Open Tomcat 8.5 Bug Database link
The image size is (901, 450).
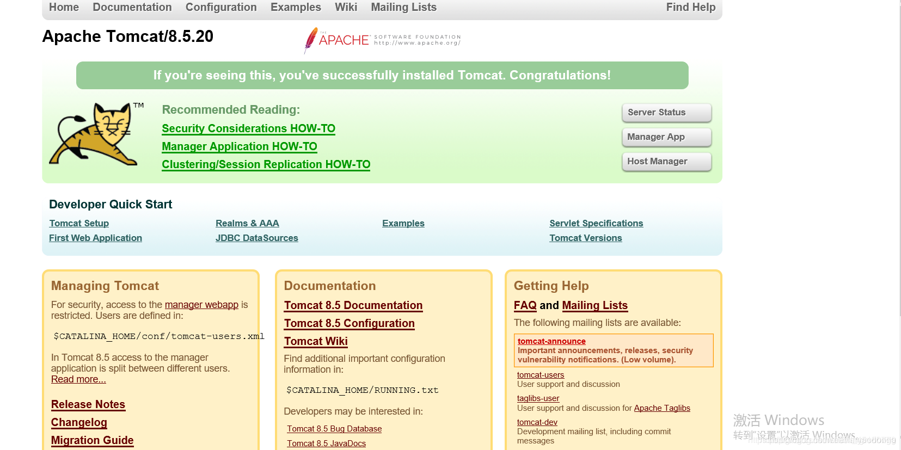(x=334, y=429)
